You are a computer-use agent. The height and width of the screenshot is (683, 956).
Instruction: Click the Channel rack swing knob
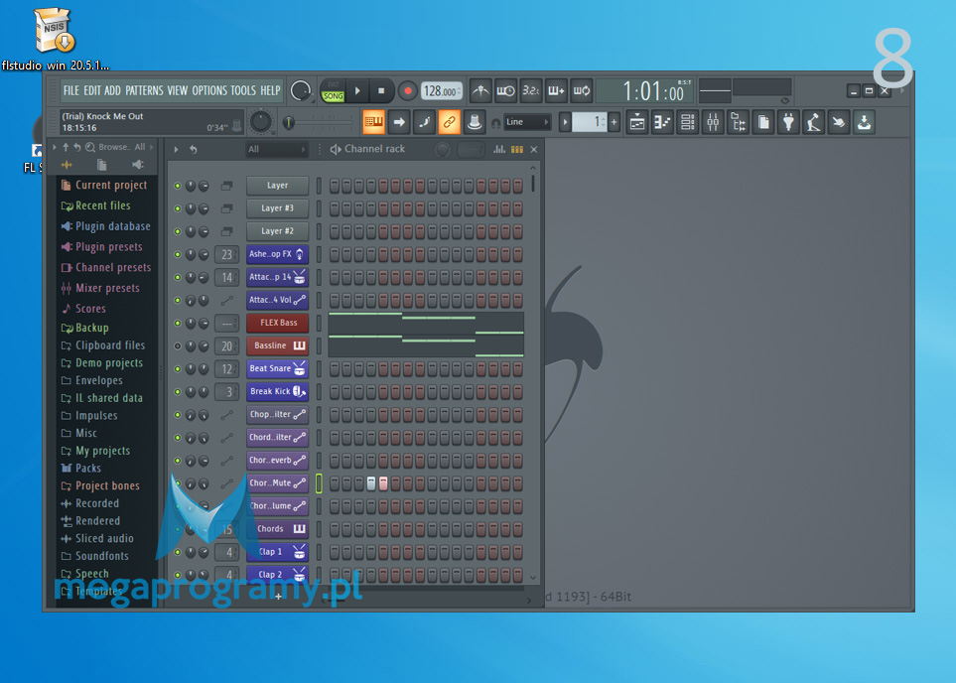[443, 149]
